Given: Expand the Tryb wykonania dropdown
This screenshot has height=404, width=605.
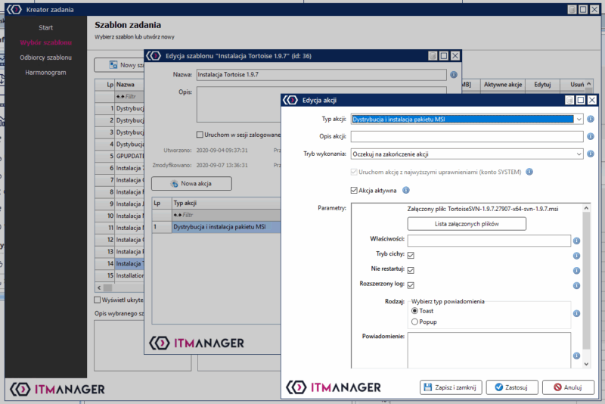Looking at the screenshot, I should tap(579, 154).
